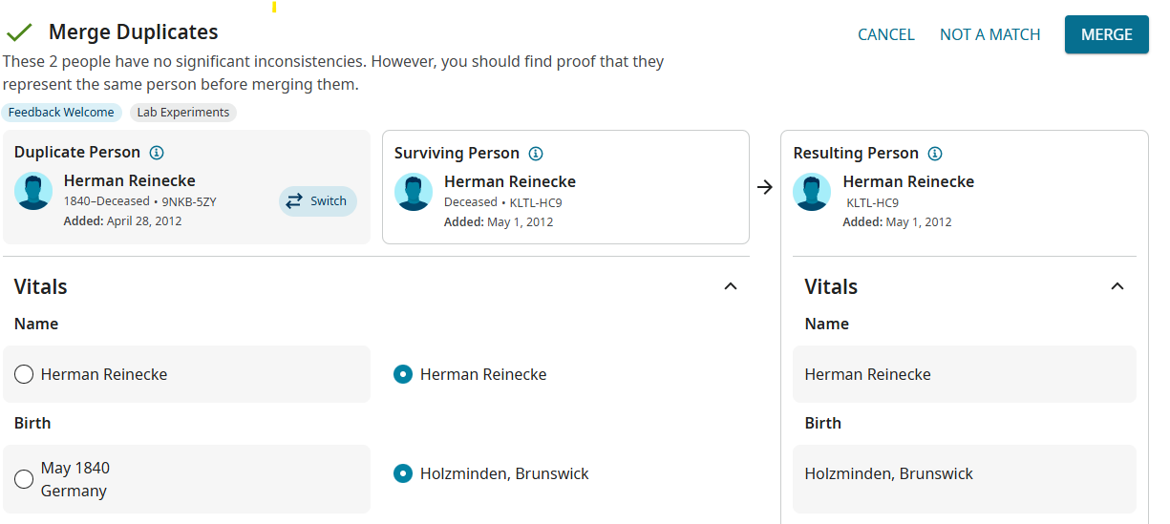This screenshot has height=524, width=1170.
Task: Select duplicate's Herman Reinecke name radio
Action: [x=25, y=374]
